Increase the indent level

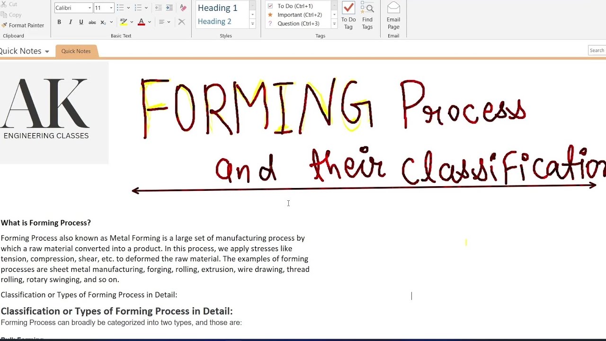[169, 8]
